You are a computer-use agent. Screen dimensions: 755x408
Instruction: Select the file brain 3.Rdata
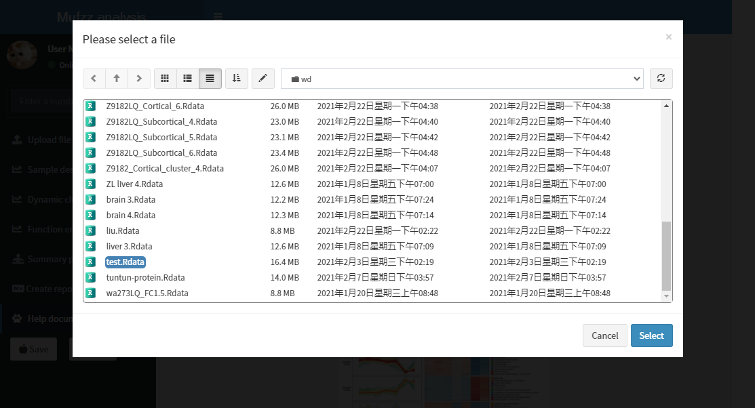click(x=131, y=200)
